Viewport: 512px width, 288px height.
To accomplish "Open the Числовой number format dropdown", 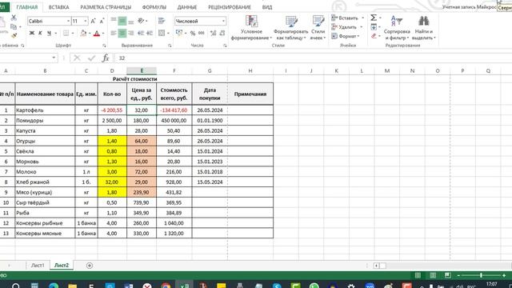I will [223, 21].
